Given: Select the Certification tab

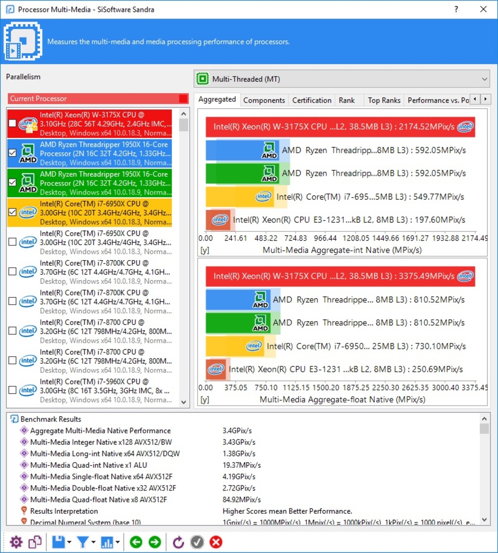Looking at the screenshot, I should 312,100.
